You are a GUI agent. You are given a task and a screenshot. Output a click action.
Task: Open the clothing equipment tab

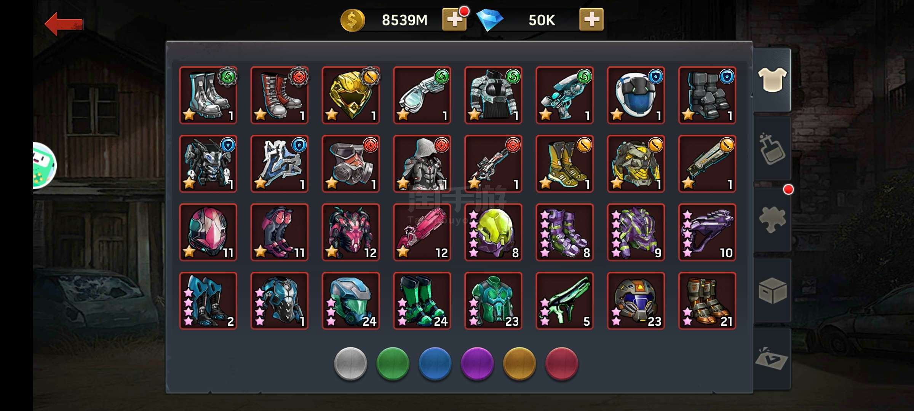tap(772, 80)
